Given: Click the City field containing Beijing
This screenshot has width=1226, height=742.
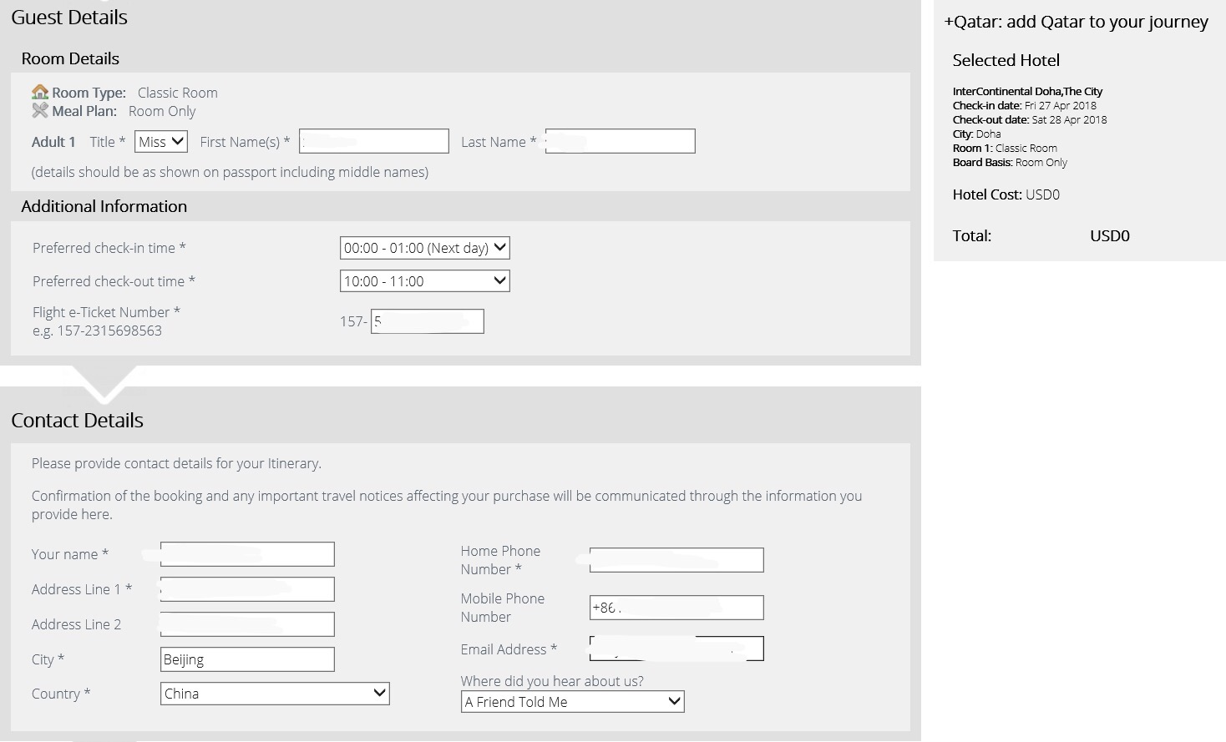Looking at the screenshot, I should [x=247, y=659].
